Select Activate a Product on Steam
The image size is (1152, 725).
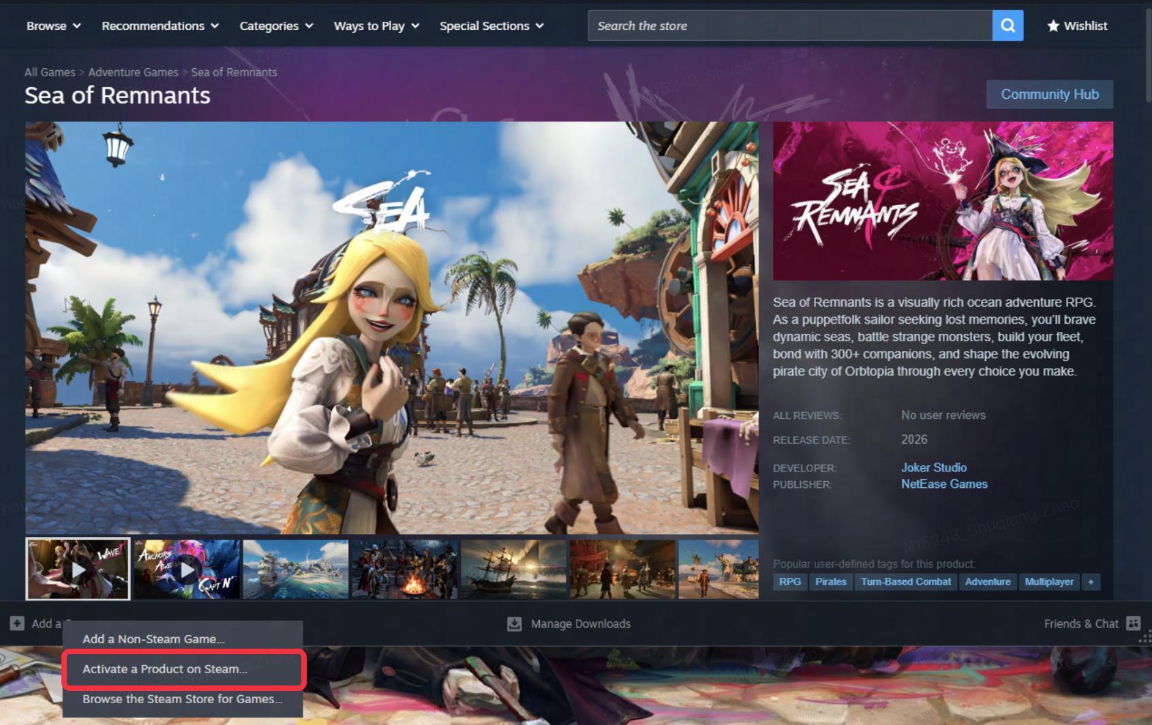[x=165, y=669]
